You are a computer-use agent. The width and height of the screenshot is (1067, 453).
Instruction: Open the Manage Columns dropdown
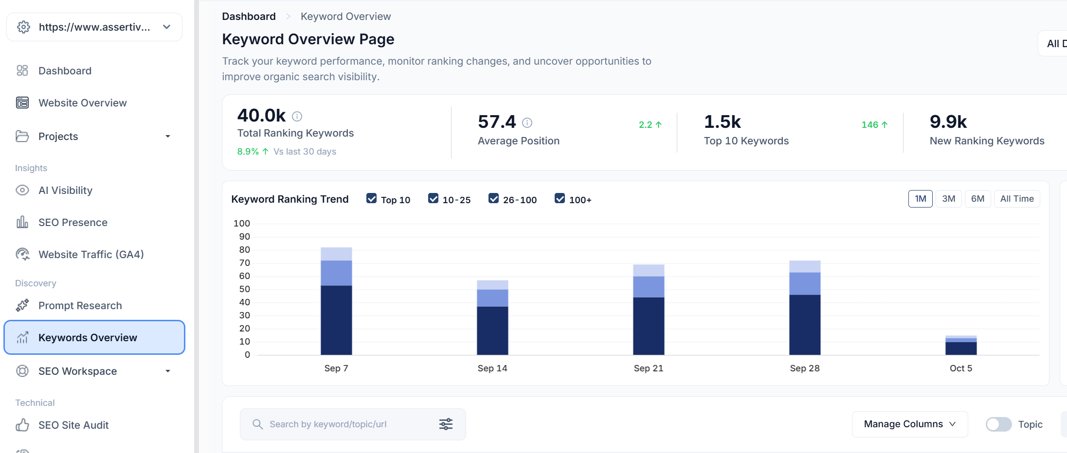[909, 424]
